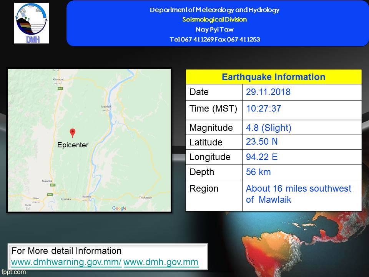The image size is (369, 277).
Task: Click the DMH logo image
Action: 32,23
